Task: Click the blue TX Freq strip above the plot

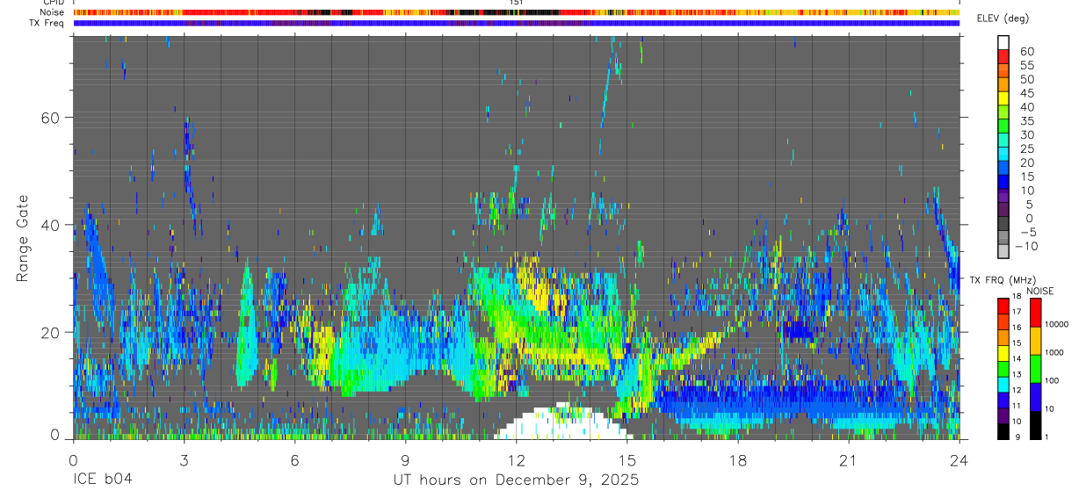Action: (x=517, y=23)
